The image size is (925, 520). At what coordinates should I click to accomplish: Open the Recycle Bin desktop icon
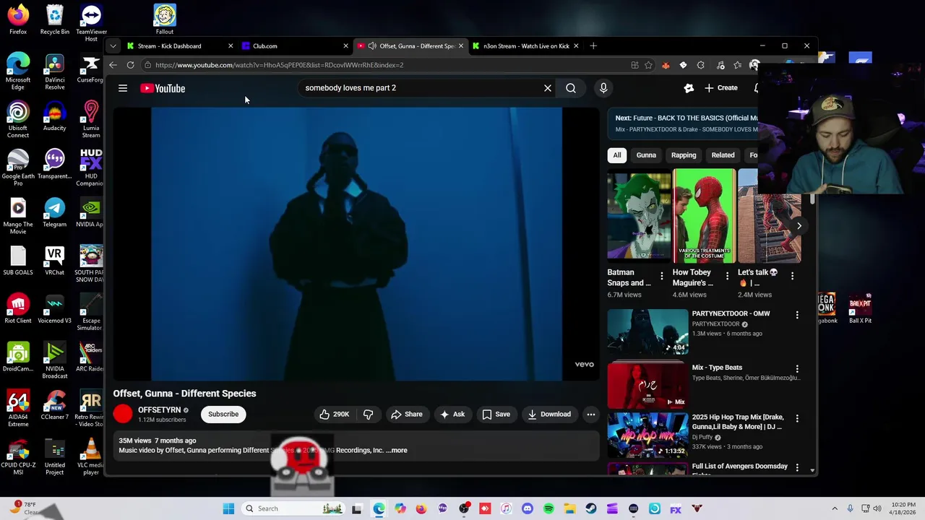click(x=55, y=19)
